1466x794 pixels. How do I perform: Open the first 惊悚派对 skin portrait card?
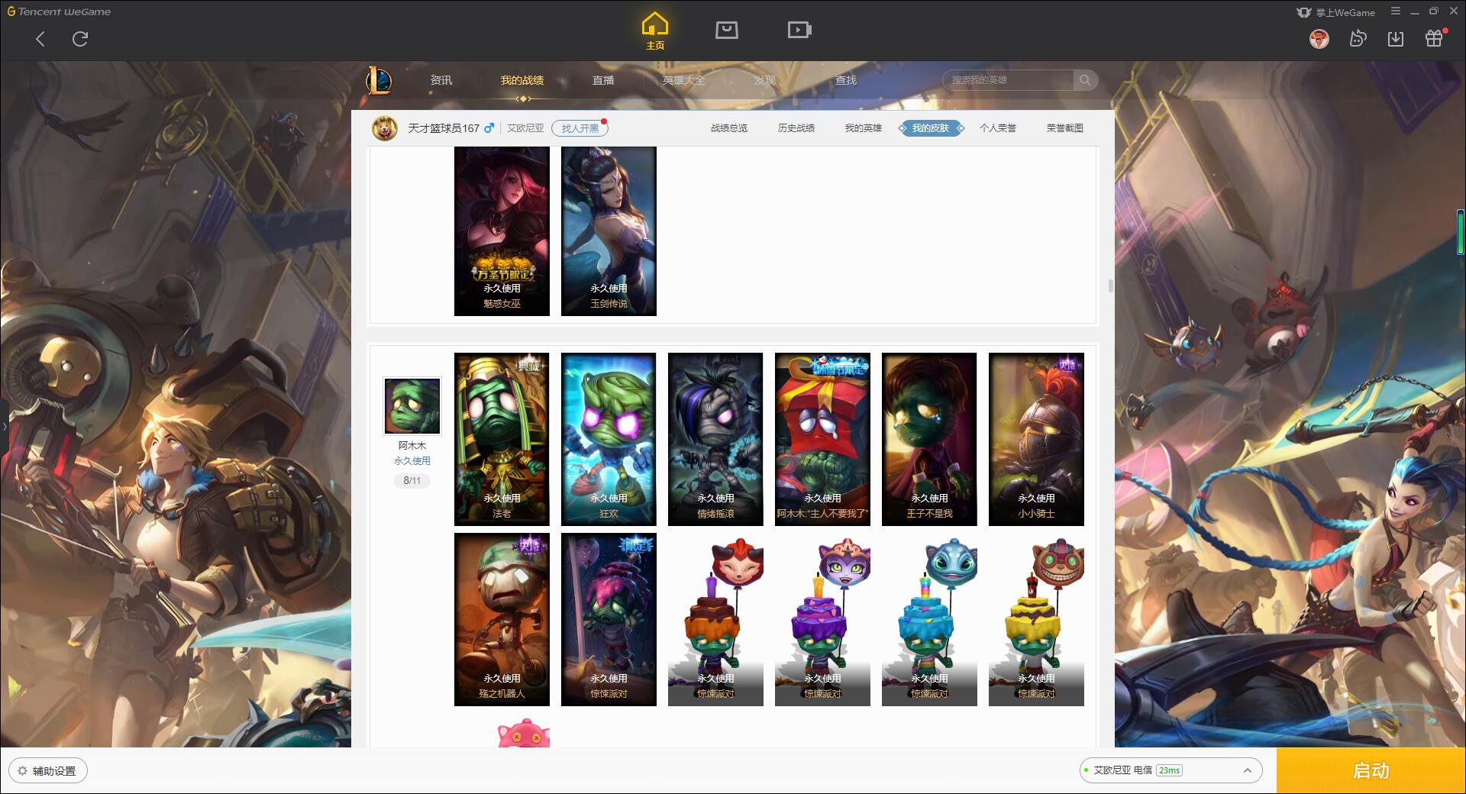pyautogui.click(x=609, y=619)
